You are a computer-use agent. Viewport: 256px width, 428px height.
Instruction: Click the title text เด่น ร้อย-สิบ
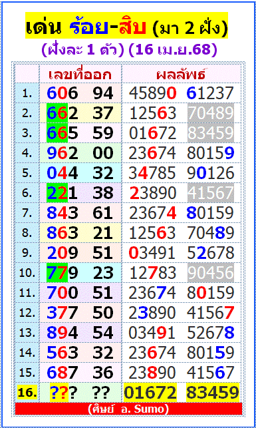pyautogui.click(x=87, y=26)
